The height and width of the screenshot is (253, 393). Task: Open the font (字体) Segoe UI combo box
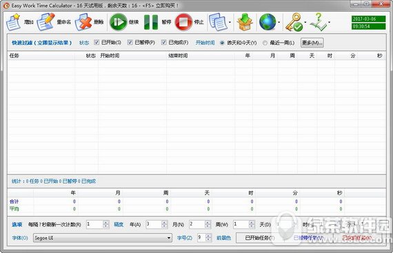[103, 238]
